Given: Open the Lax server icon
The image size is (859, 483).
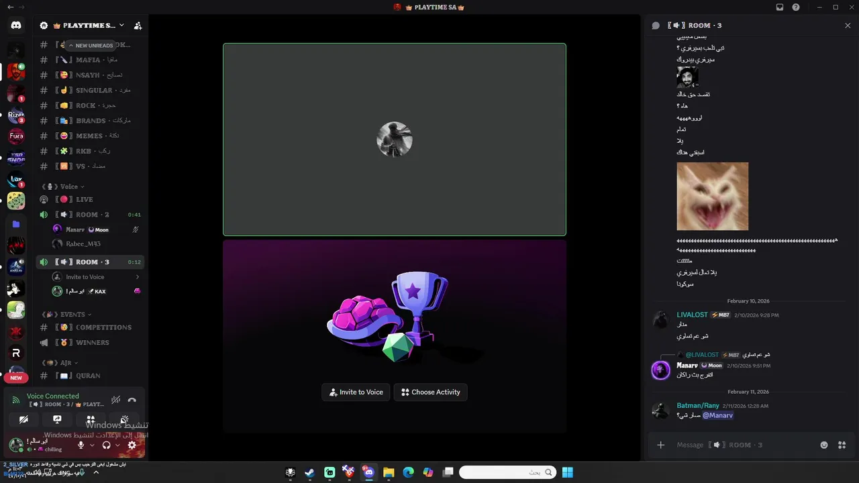Looking at the screenshot, I should click(x=16, y=179).
